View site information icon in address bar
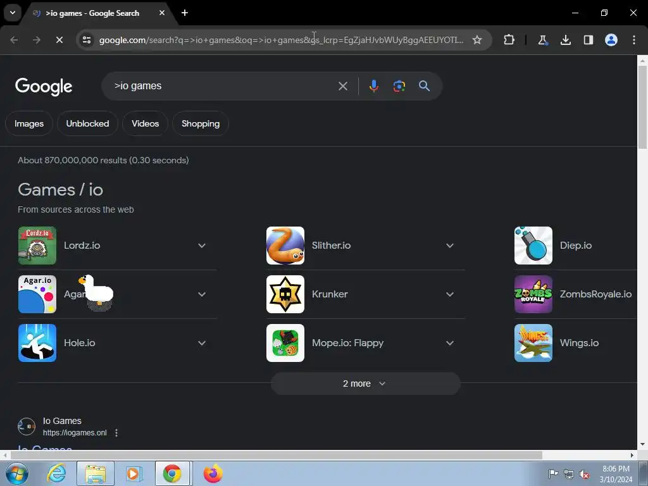This screenshot has width=648, height=486. pyautogui.click(x=86, y=40)
